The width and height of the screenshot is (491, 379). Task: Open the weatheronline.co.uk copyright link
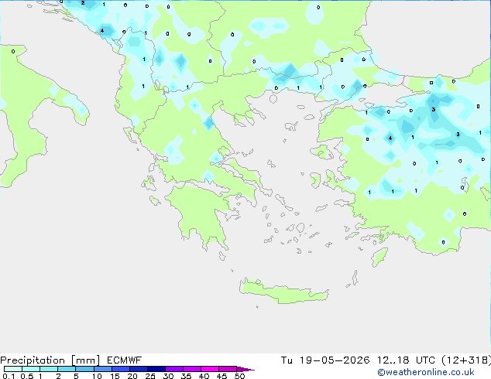tap(426, 372)
